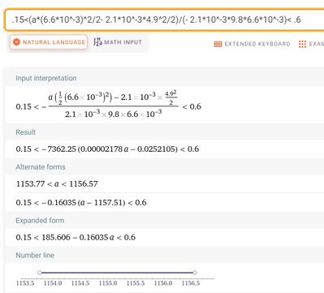The image size is (324, 293).
Task: Click the Natural Language gear icon
Action: point(16,42)
